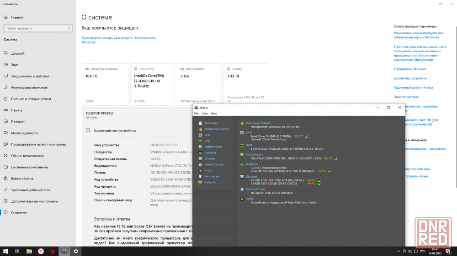Screen dimensions: 457x256
Task: Click the Storage icon in summary pane
Action: (x=242, y=177)
